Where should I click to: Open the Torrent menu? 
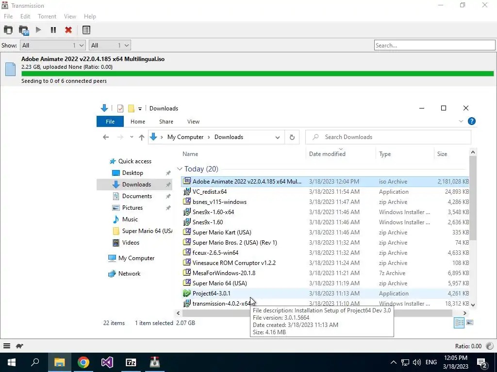coord(47,16)
